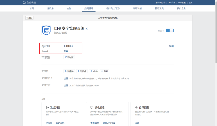The height and width of the screenshot is (126, 217).
Task: Click the blue shield app icon
Action: coord(46,30)
